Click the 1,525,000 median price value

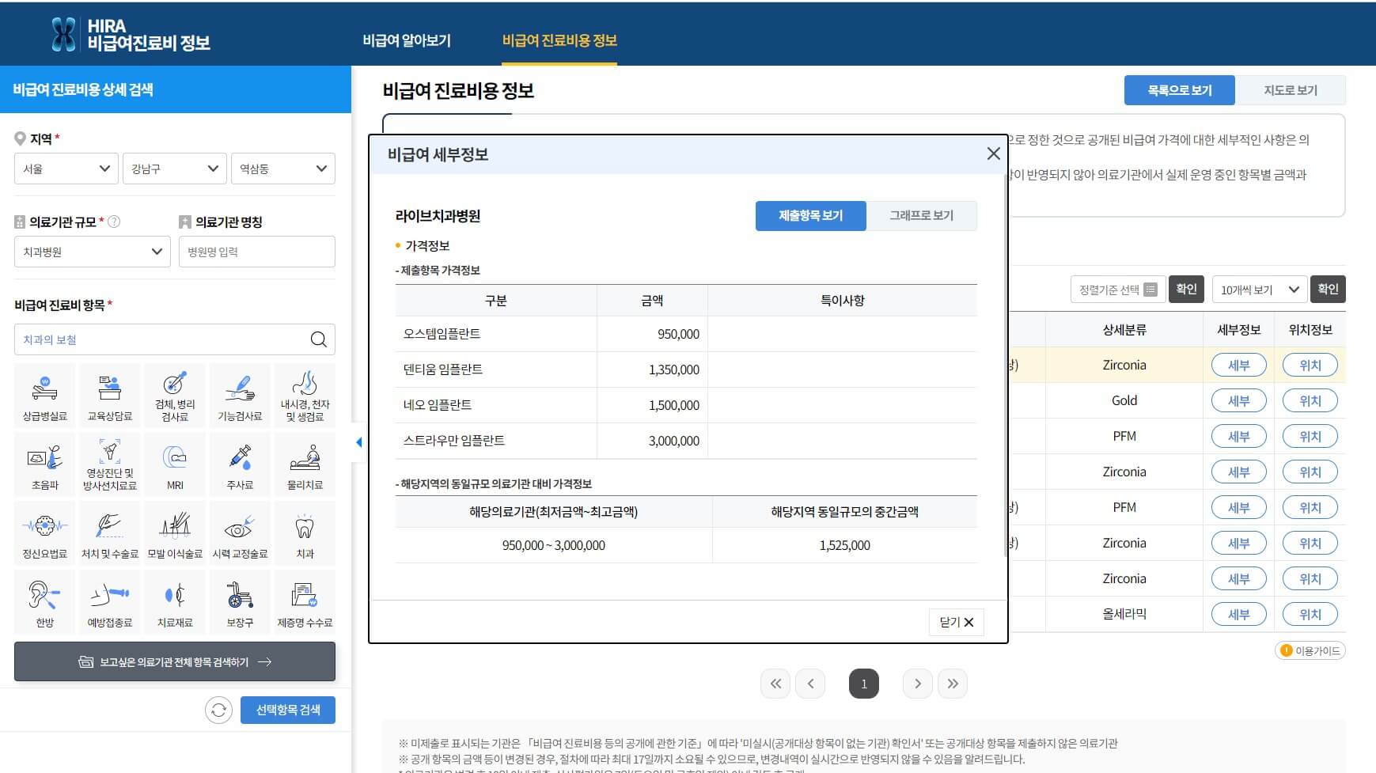(845, 545)
